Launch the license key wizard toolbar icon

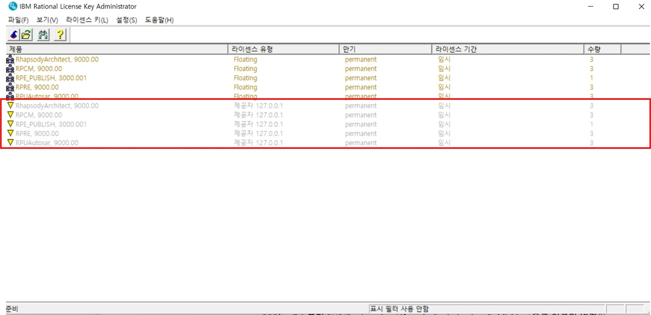(13, 35)
